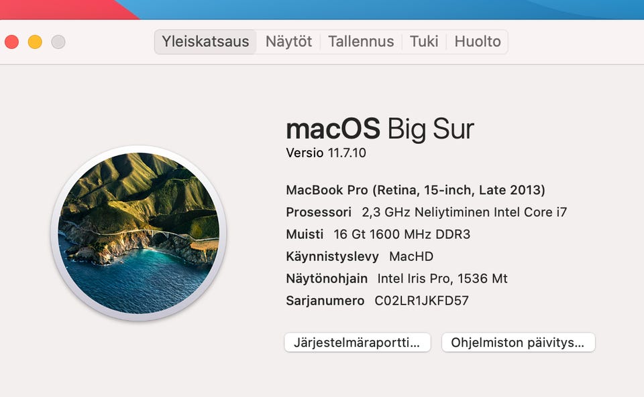Close the About This Mac window

click(12, 42)
